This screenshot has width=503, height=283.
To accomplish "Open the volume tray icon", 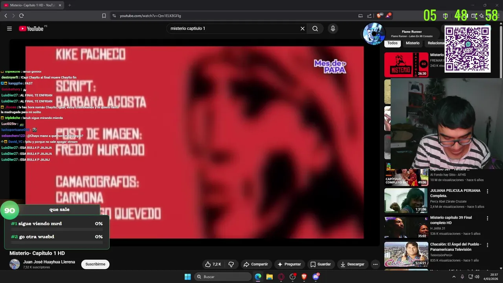I will tap(477, 277).
